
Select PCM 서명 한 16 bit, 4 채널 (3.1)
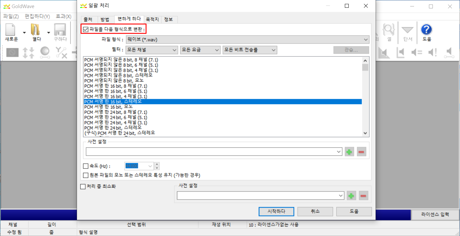[223, 96]
